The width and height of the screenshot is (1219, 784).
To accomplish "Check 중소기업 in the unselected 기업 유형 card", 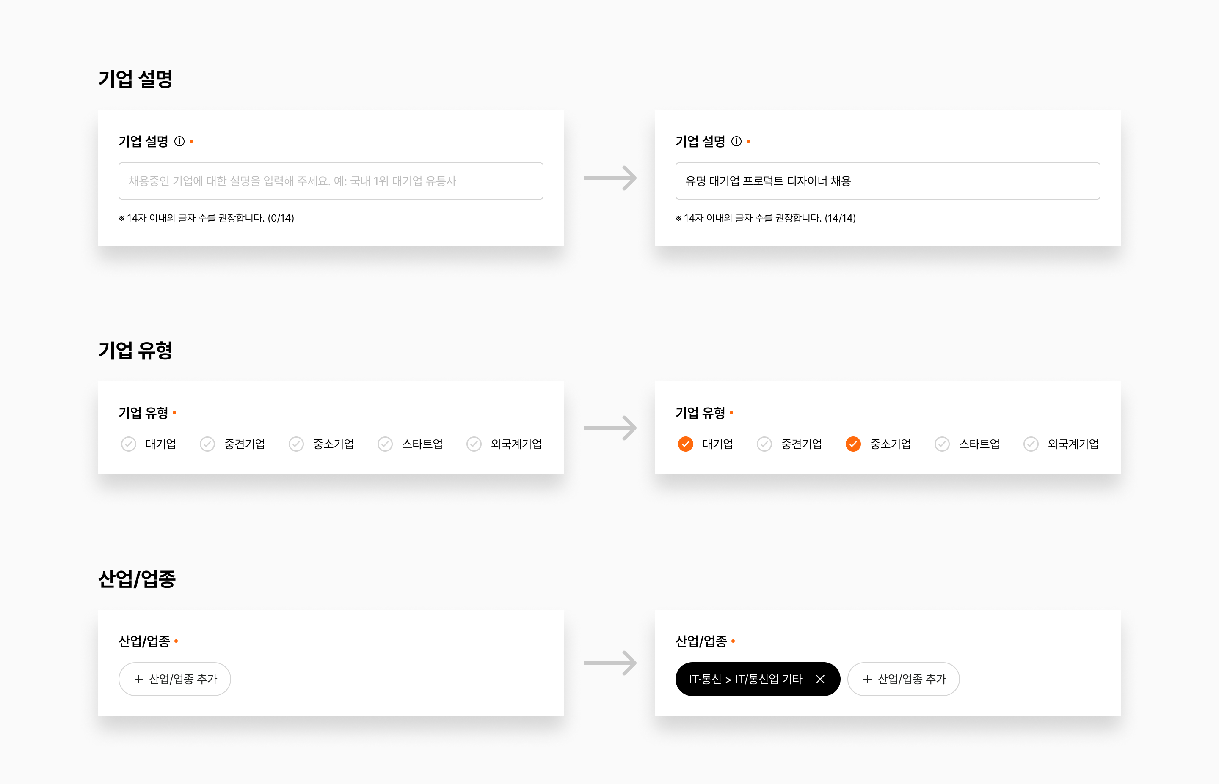I will 296,444.
